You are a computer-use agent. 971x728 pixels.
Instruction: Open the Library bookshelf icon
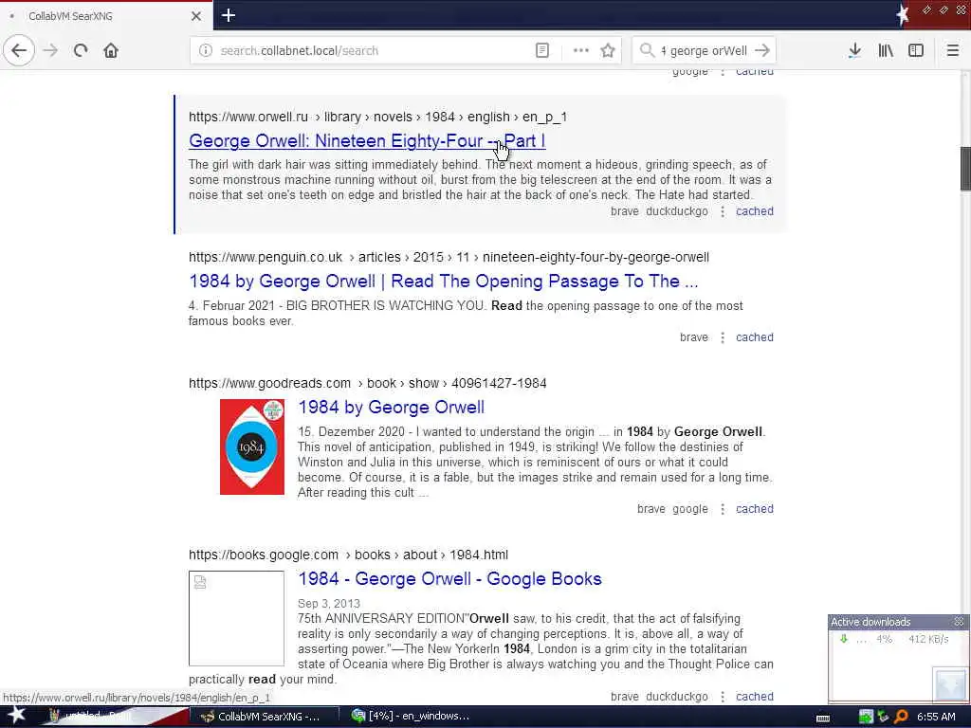tap(886, 50)
